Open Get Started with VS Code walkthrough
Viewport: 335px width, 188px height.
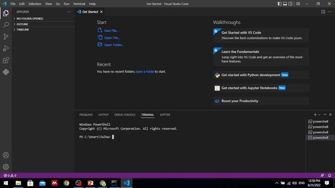(261, 36)
